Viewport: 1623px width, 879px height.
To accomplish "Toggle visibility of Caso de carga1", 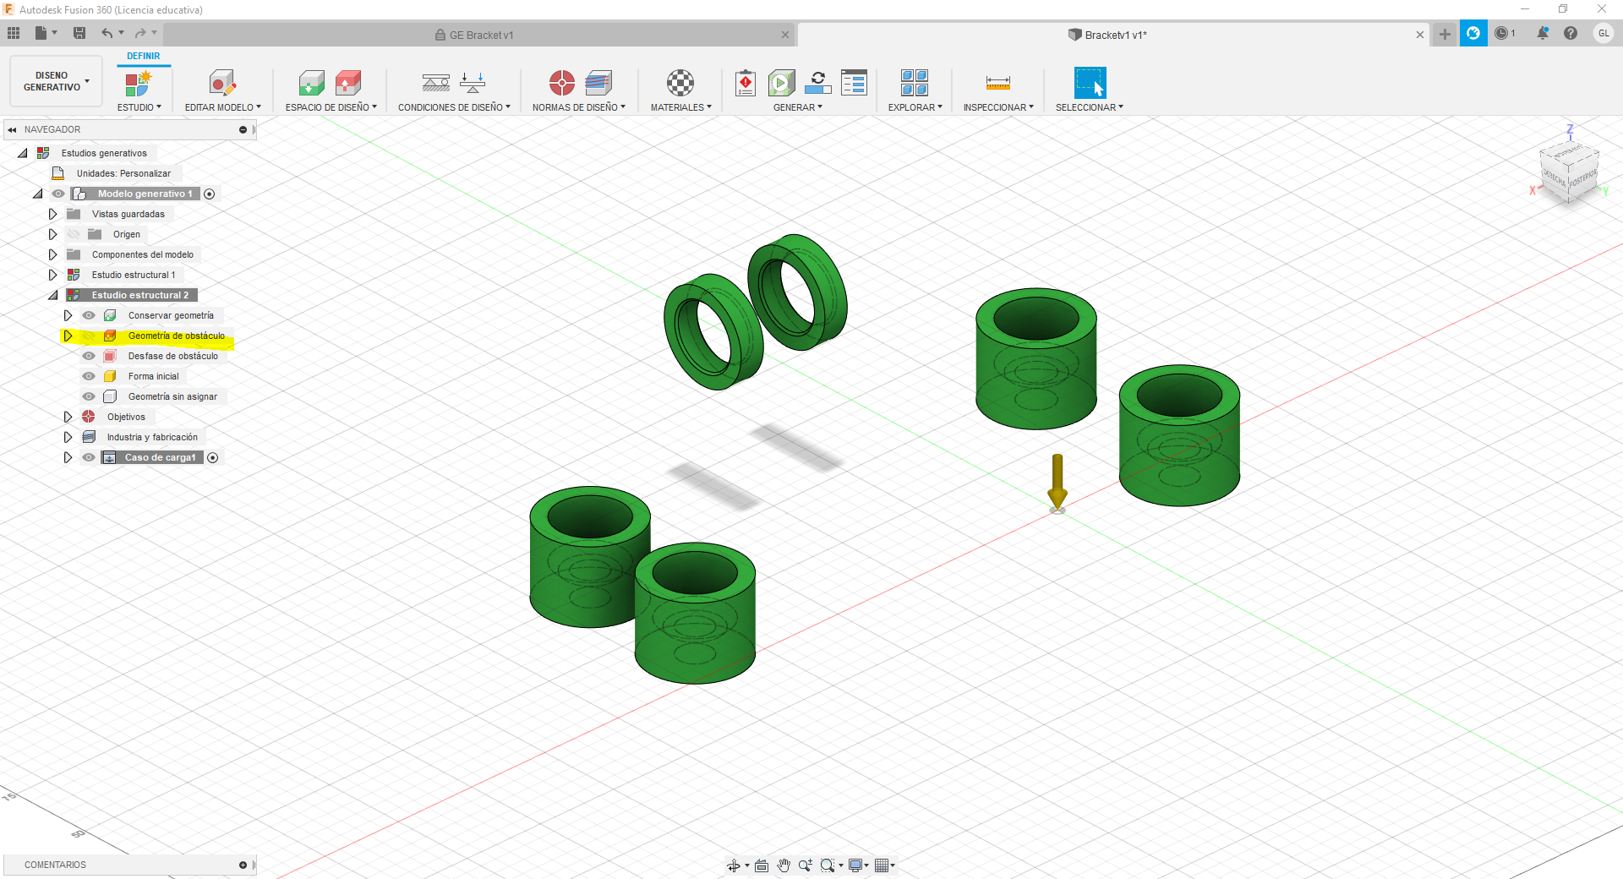I will pyautogui.click(x=89, y=457).
